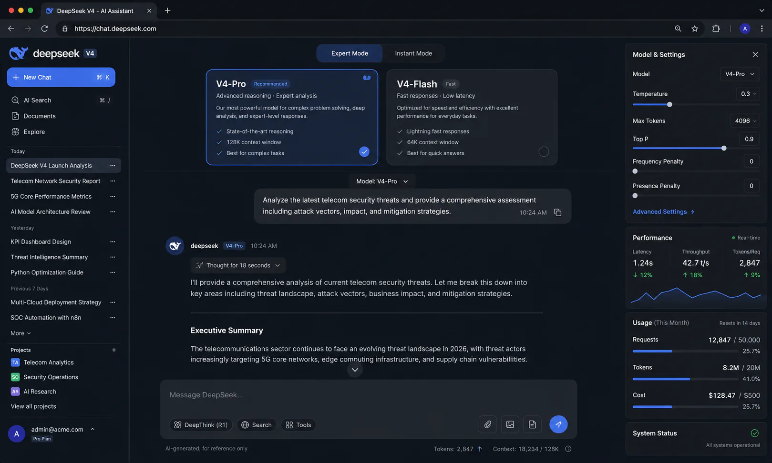The width and height of the screenshot is (772, 463).
Task: Select the V4-Flash model radio
Action: coord(544,152)
